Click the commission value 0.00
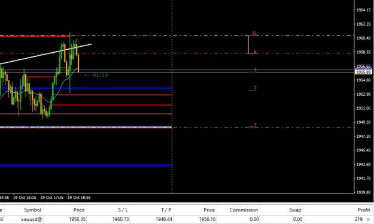 coord(254,219)
